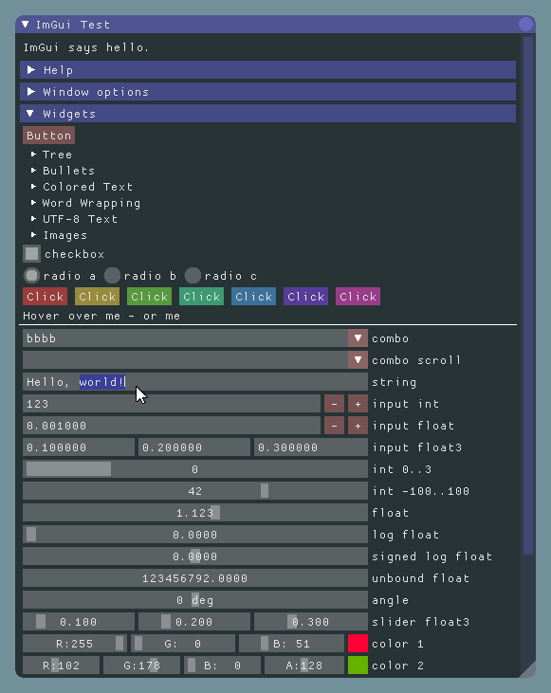Collapse the ImGui Test window triangle
The height and width of the screenshot is (693, 551).
pos(26,25)
